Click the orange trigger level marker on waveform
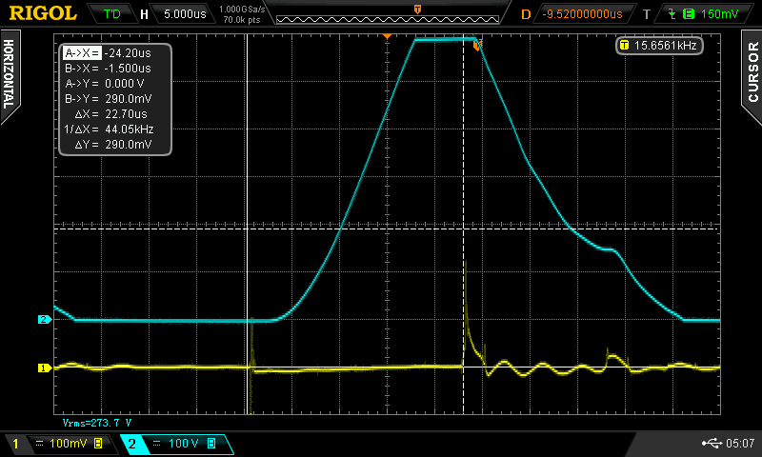This screenshot has height=457, width=762. (477, 45)
